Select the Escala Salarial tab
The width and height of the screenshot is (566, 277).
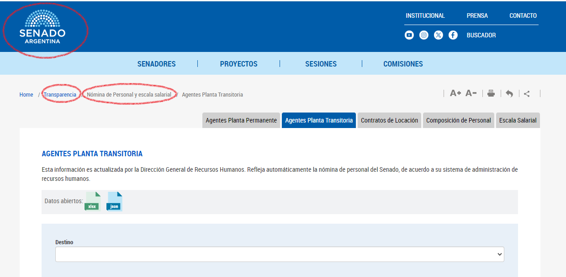[518, 120]
